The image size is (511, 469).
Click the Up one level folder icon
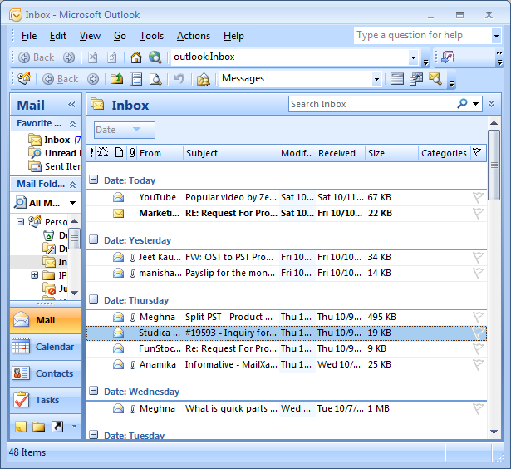[116, 79]
